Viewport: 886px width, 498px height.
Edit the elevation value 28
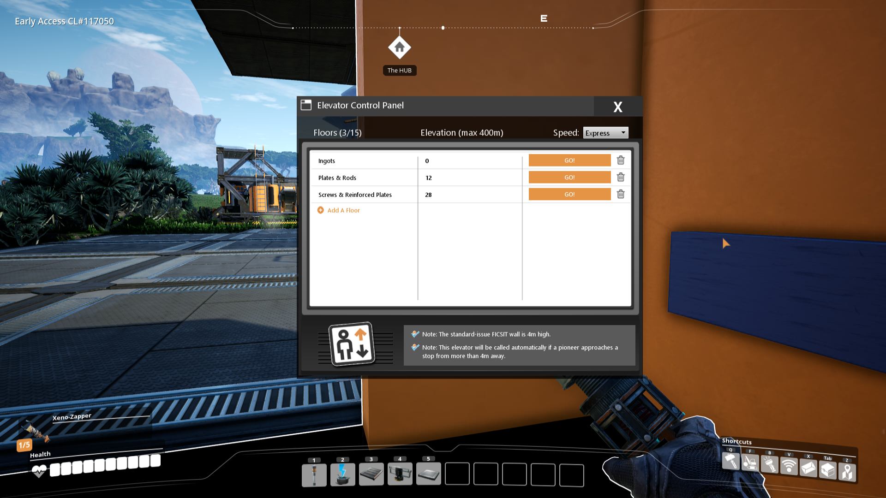point(470,195)
